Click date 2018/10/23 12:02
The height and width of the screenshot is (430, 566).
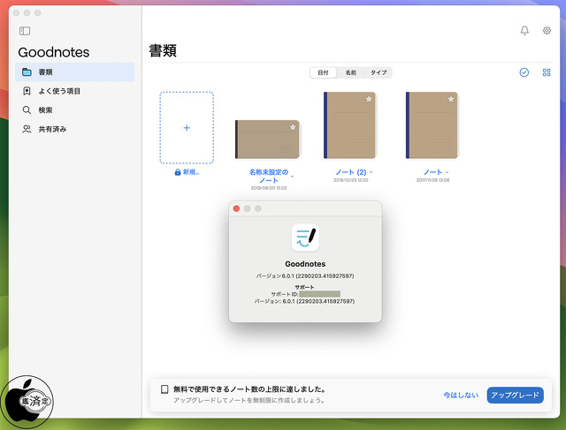[x=350, y=180]
